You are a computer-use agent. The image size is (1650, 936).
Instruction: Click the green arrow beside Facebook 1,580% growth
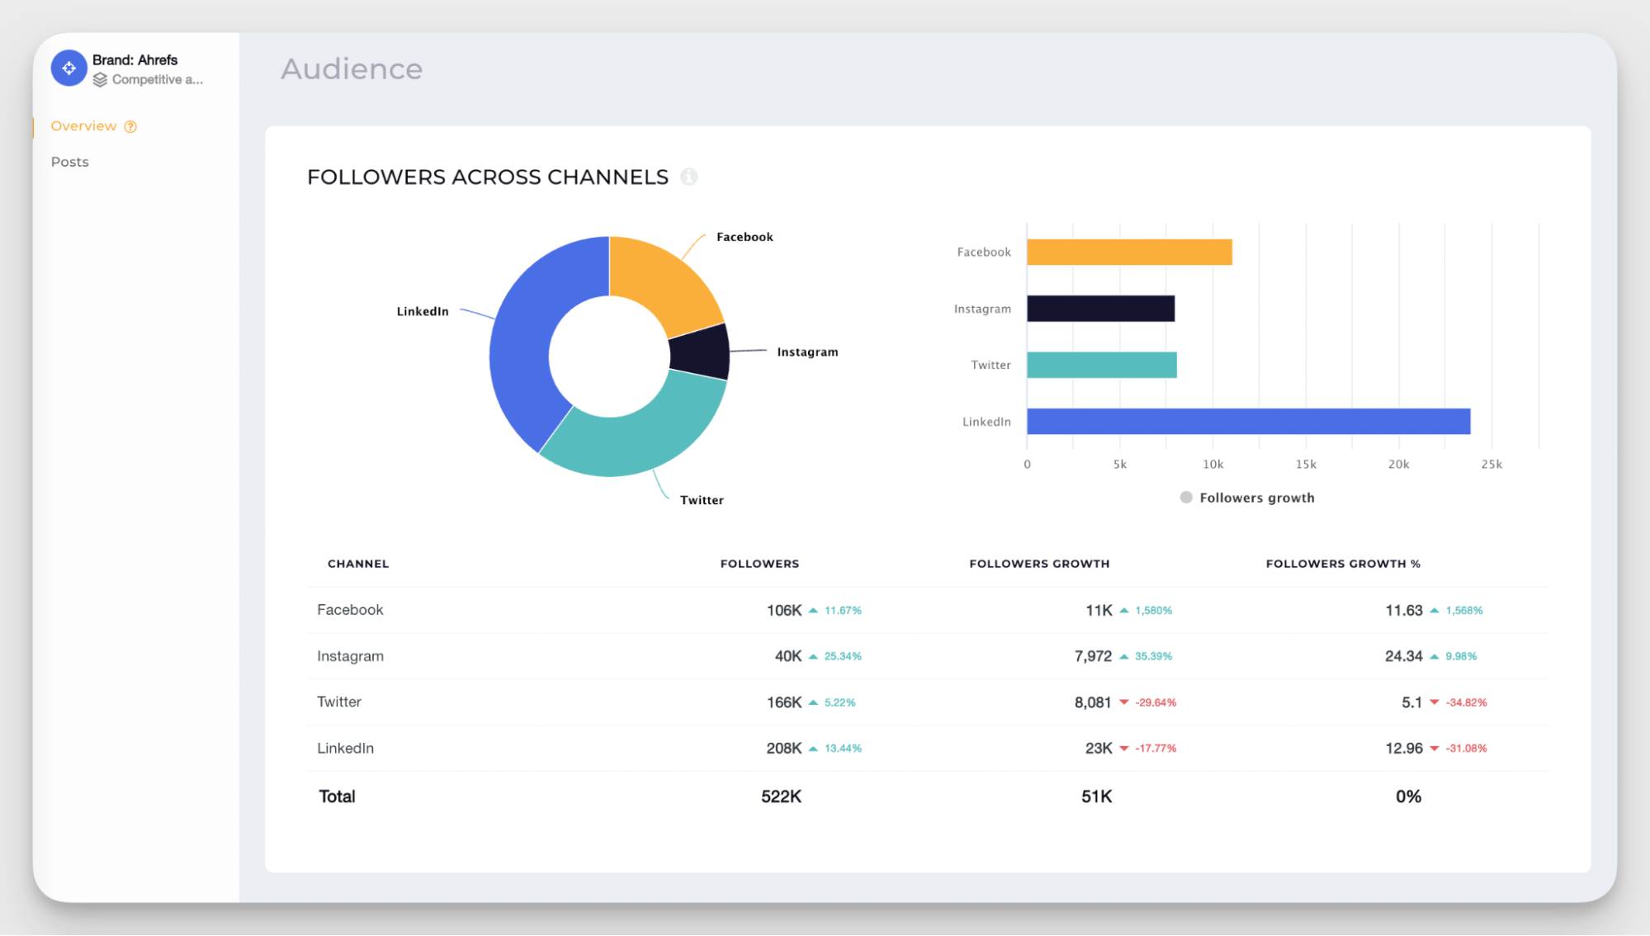1123,610
